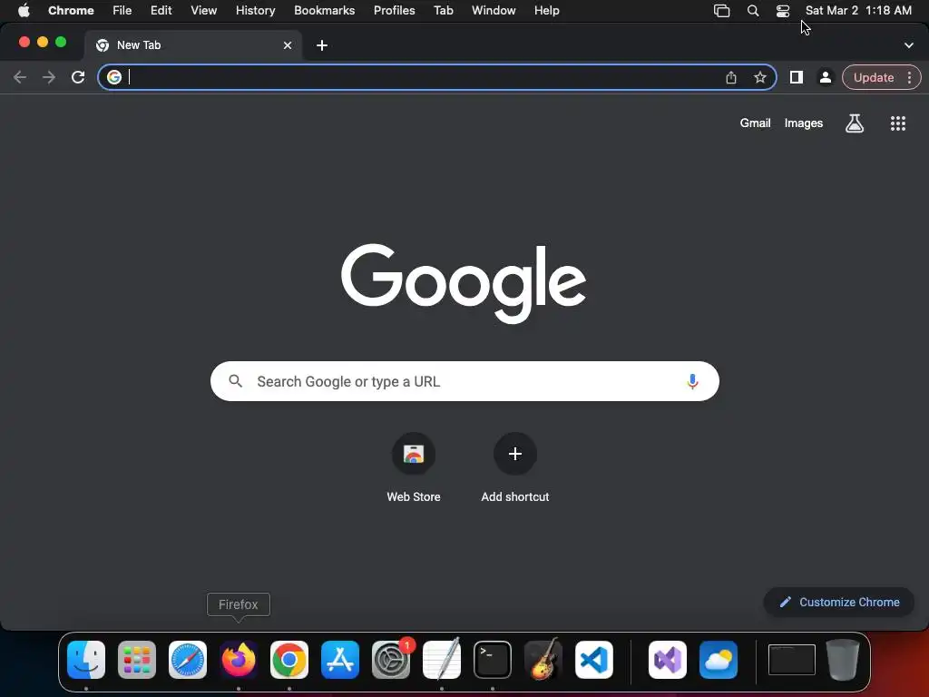Open Terminal from the Dock
Image resolution: width=929 pixels, height=697 pixels.
[493, 660]
